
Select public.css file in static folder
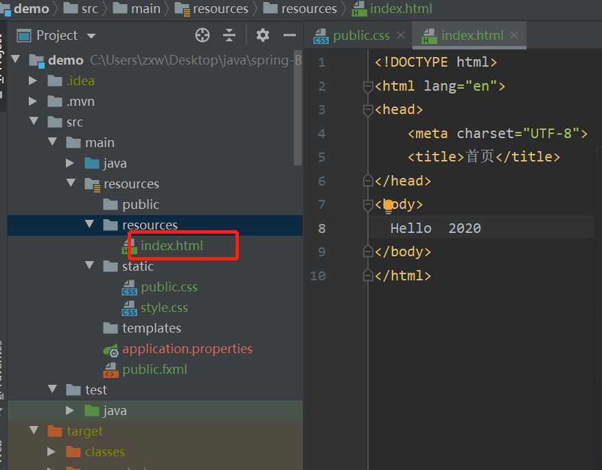[x=169, y=287]
